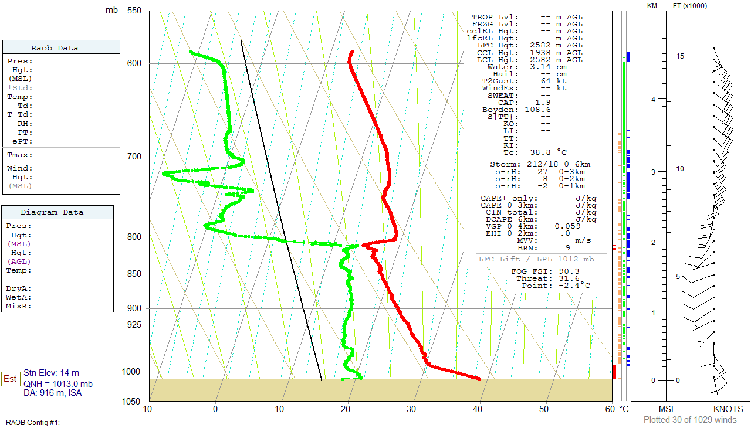The image size is (751, 428).
Task: Click the DA: 916 m, ISA text
Action: tap(53, 393)
